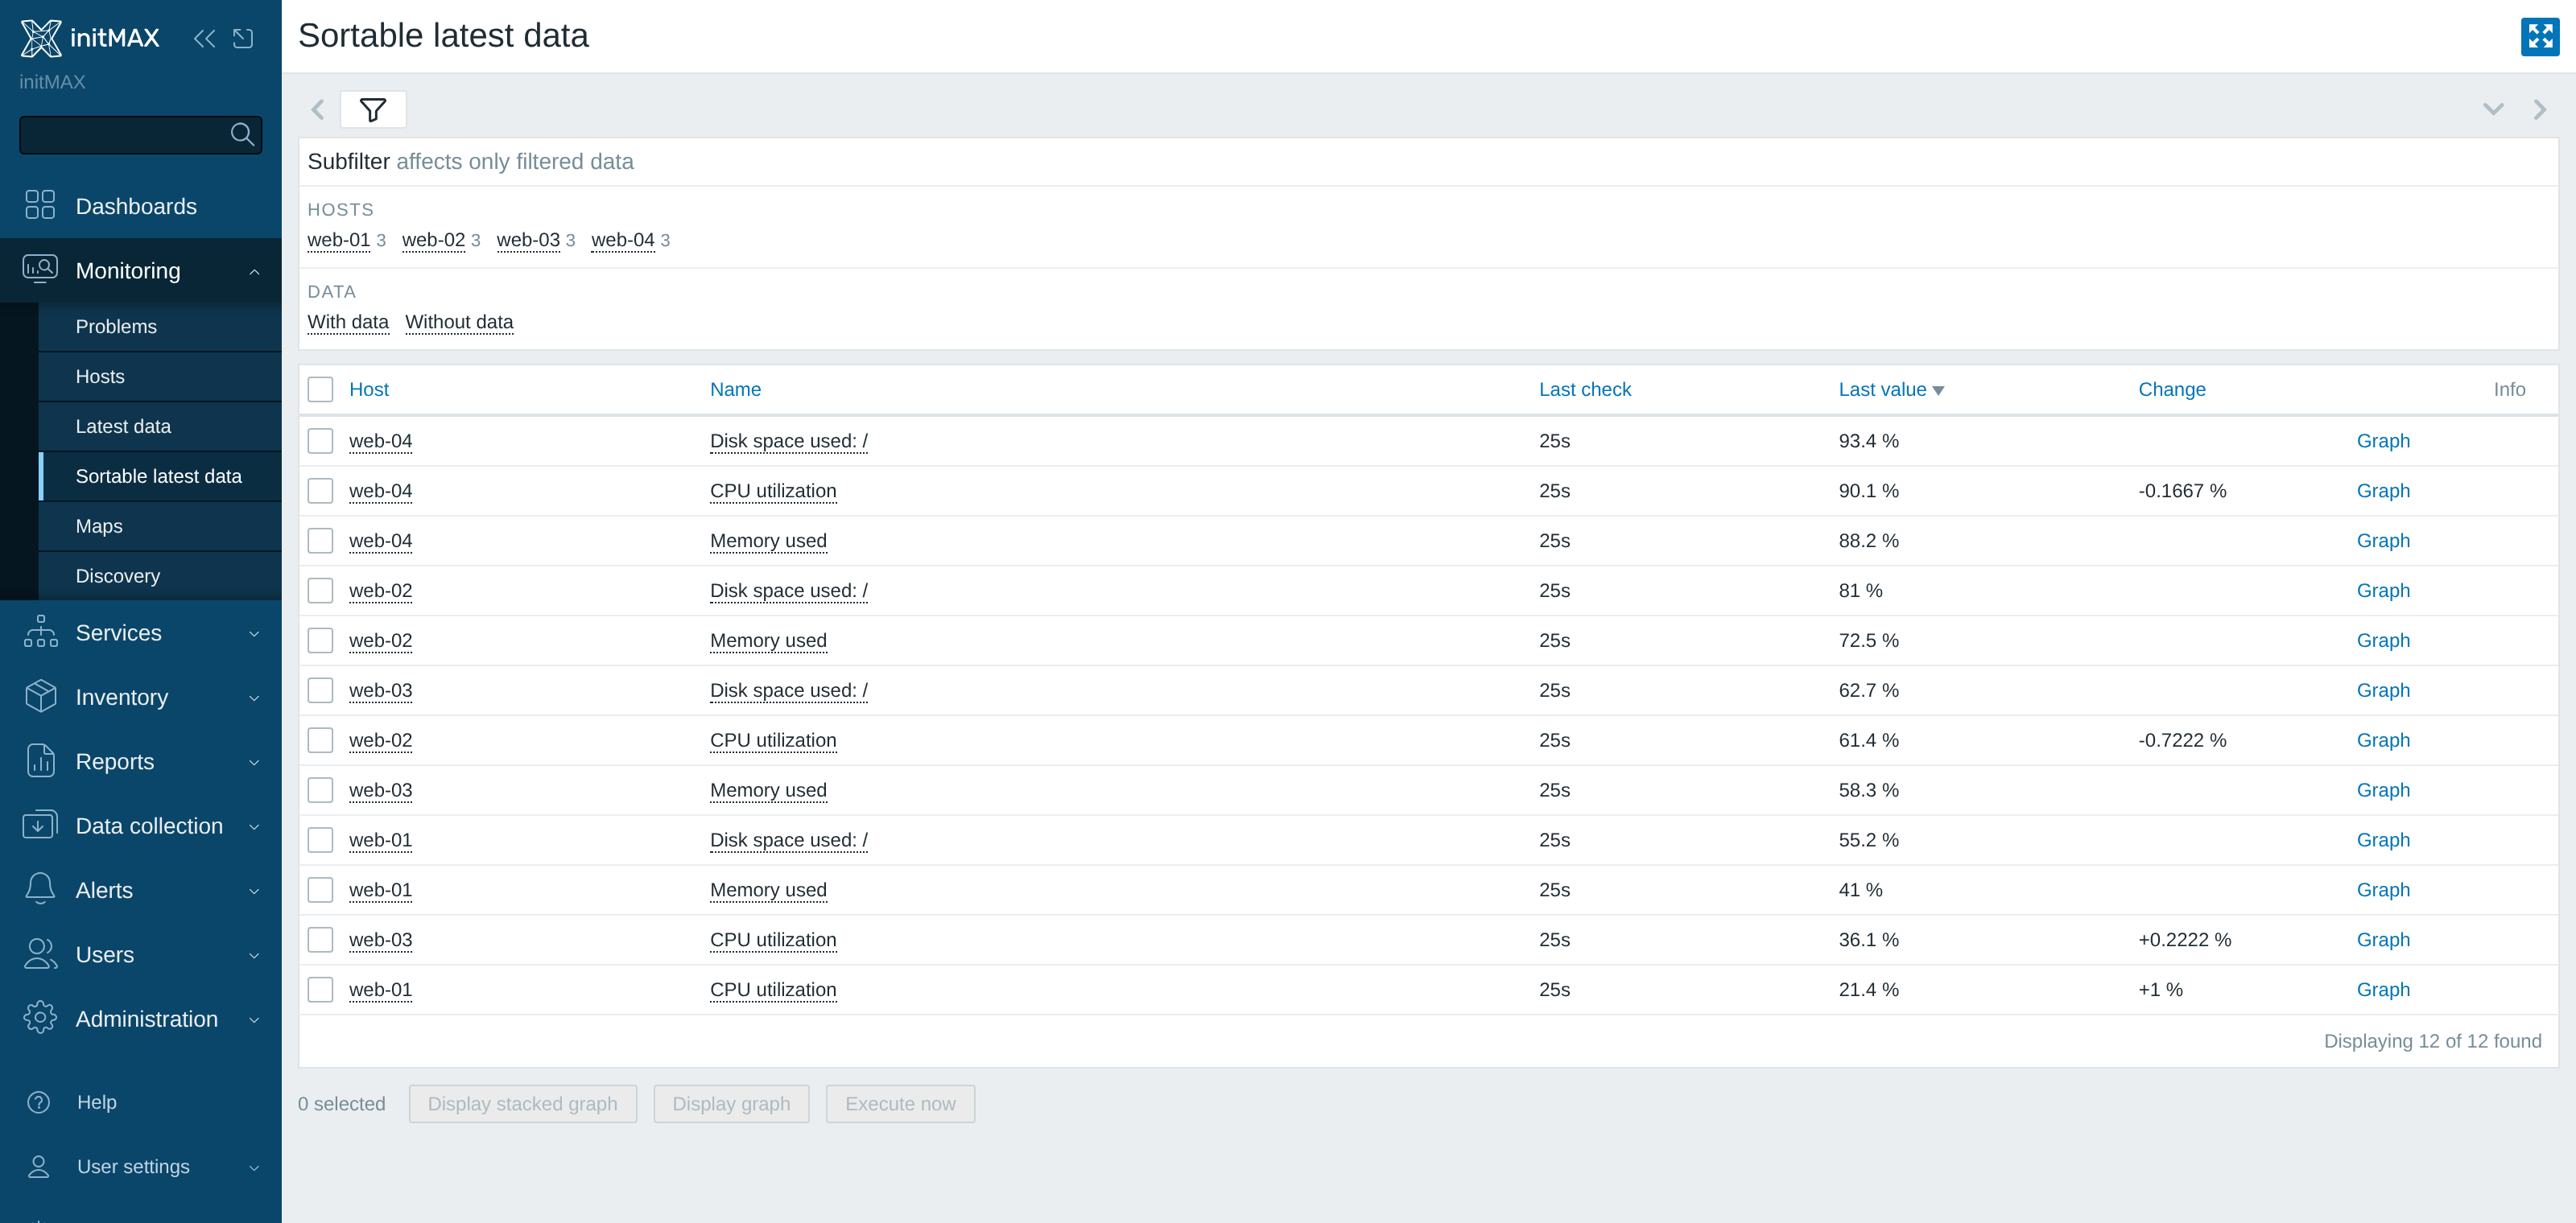Open Graph link for web-02 CPU utilization
Viewport: 2576px width, 1223px height.
click(2383, 740)
